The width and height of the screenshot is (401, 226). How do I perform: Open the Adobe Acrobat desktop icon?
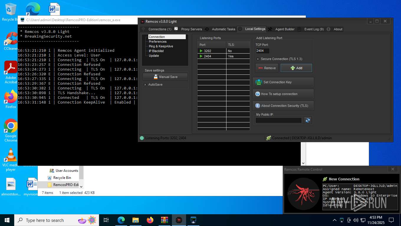(x=11, y=72)
